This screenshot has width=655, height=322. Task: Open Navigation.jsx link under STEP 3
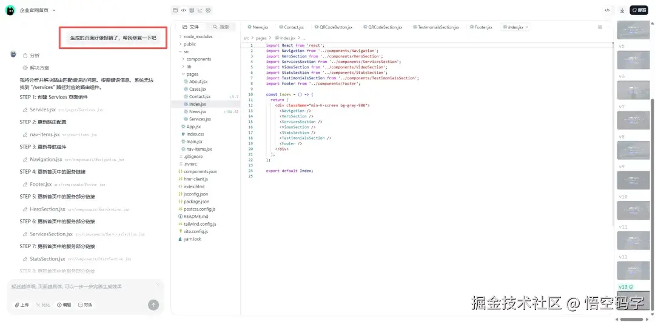tap(46, 159)
